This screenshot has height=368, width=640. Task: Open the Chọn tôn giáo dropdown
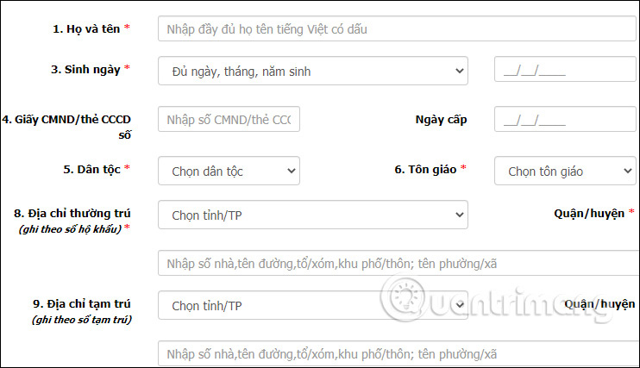565,171
